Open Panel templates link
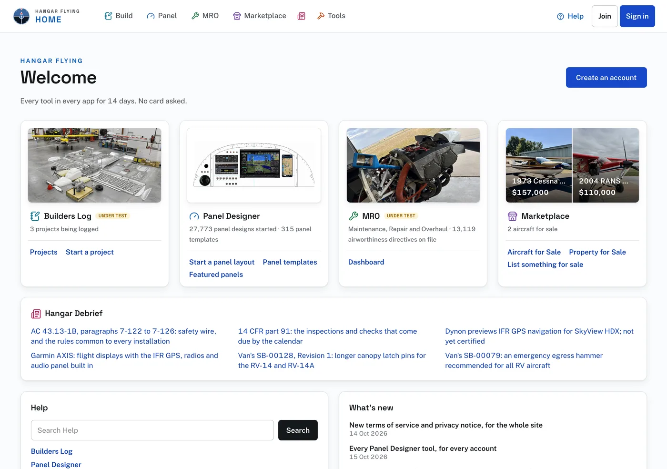 [x=290, y=262]
